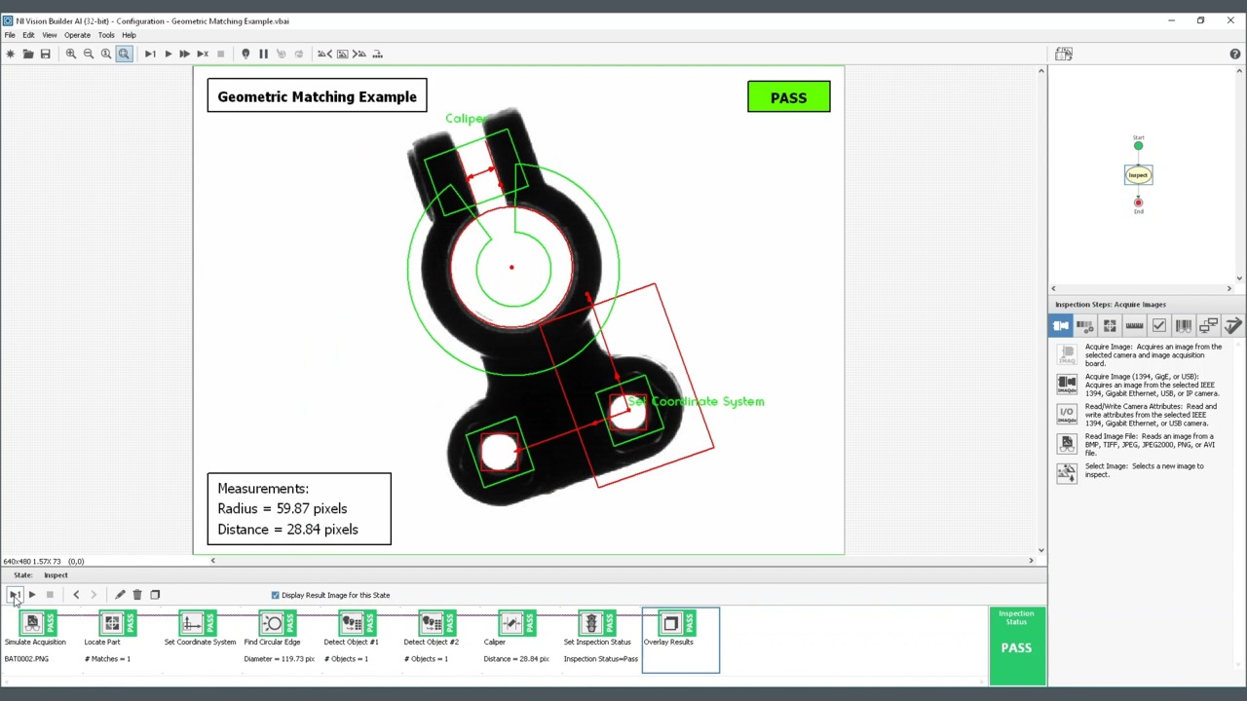Open the Tools menu

106,35
